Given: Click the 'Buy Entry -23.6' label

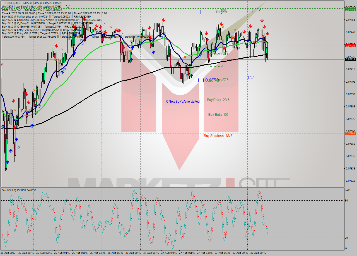Looking at the screenshot, I should pos(218,100).
